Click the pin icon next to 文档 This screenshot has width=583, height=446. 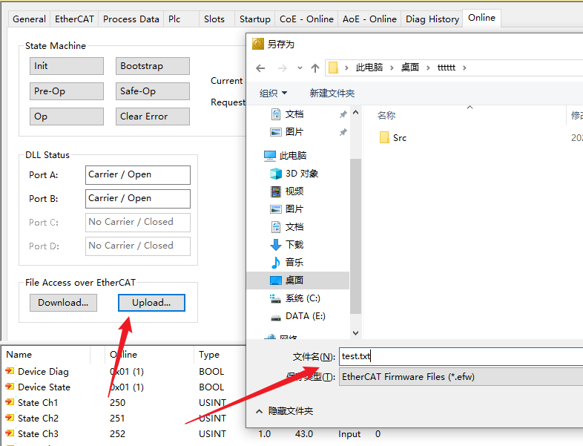[x=343, y=114]
